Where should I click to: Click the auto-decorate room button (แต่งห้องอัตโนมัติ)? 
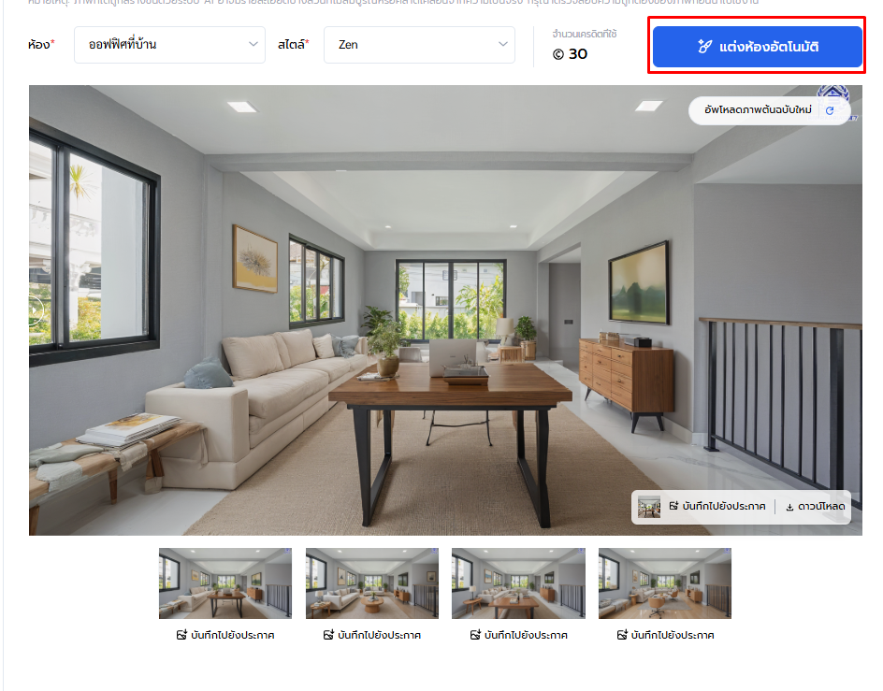click(x=757, y=46)
